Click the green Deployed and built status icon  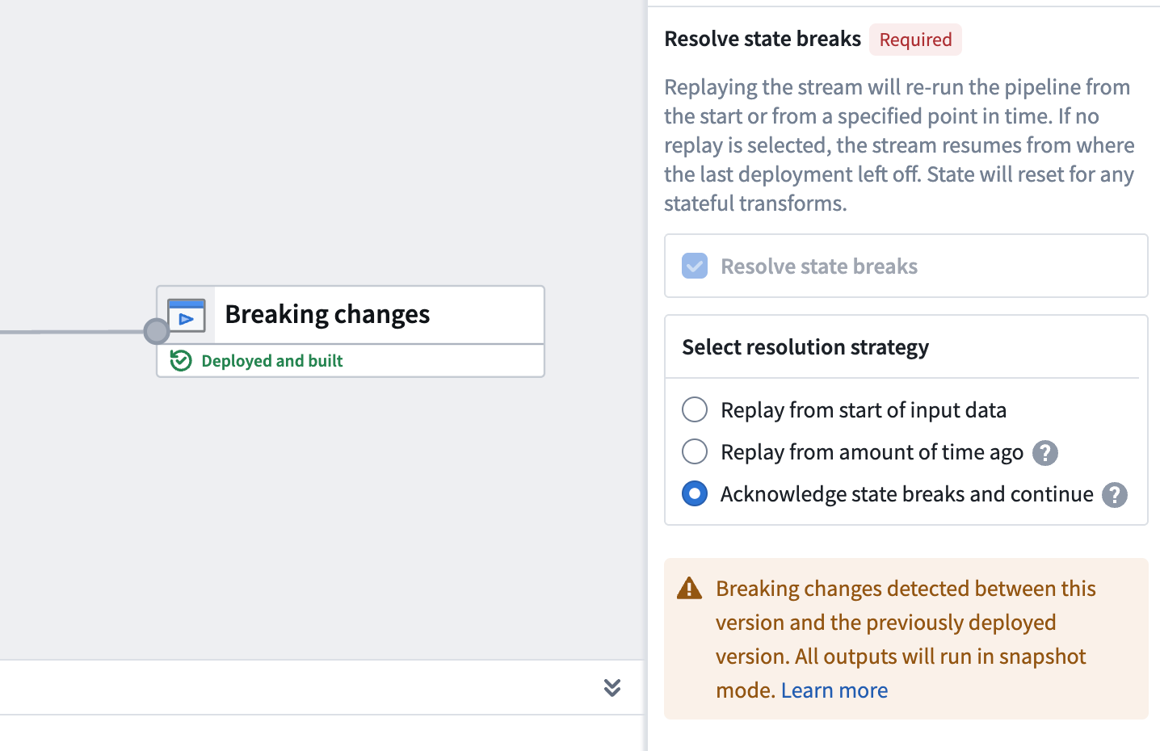tap(181, 360)
